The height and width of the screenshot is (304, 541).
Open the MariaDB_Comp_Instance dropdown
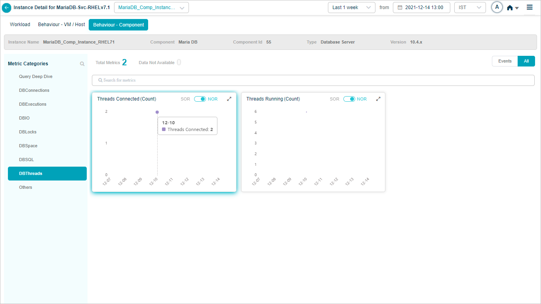coord(151,8)
